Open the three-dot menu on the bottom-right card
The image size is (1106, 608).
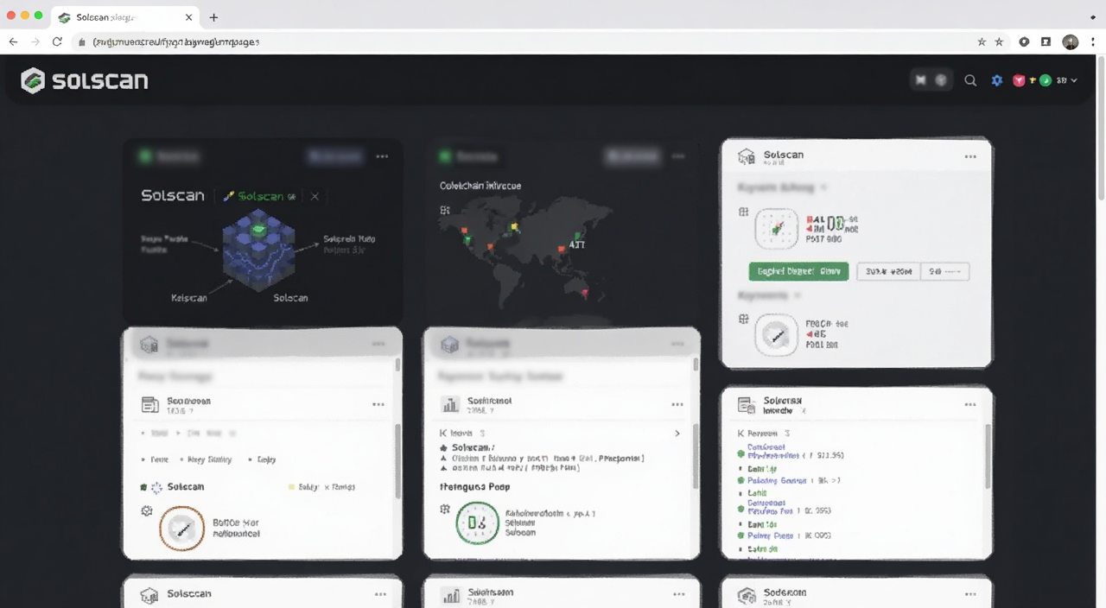click(970, 594)
